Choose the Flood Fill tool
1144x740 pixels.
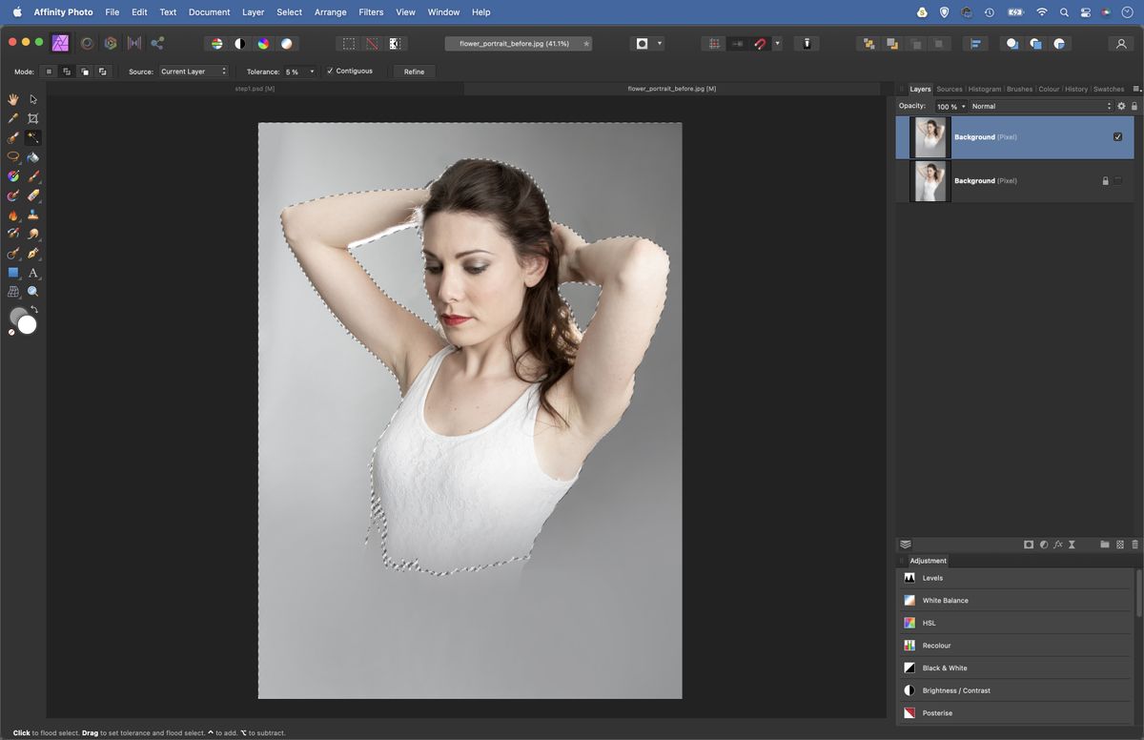pyautogui.click(x=32, y=156)
